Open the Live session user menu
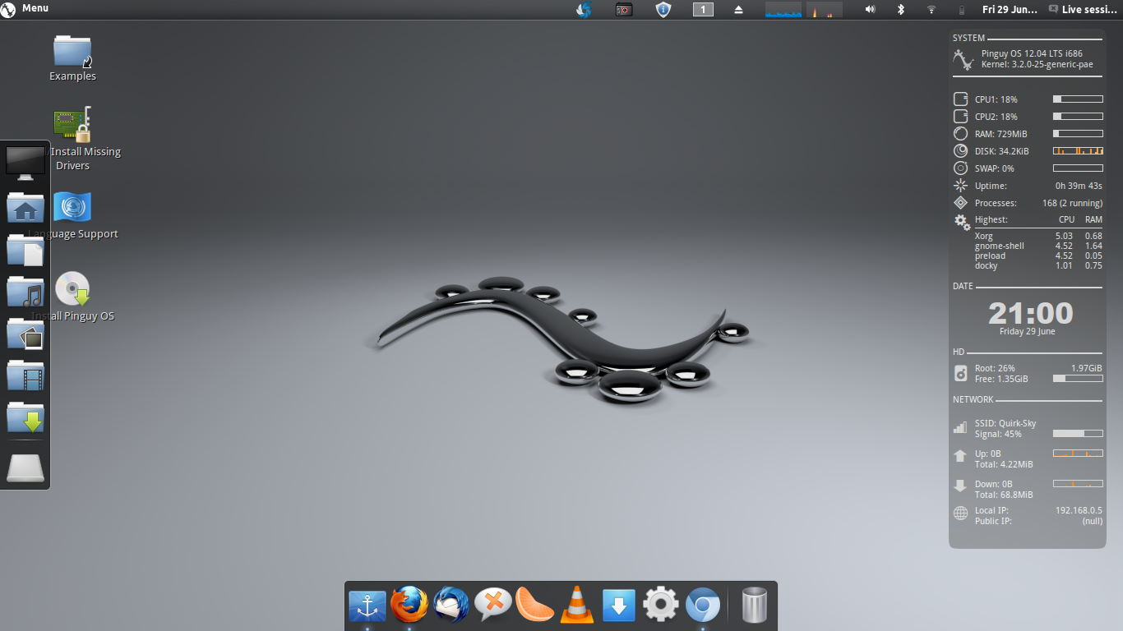This screenshot has width=1123, height=631. (1083, 9)
